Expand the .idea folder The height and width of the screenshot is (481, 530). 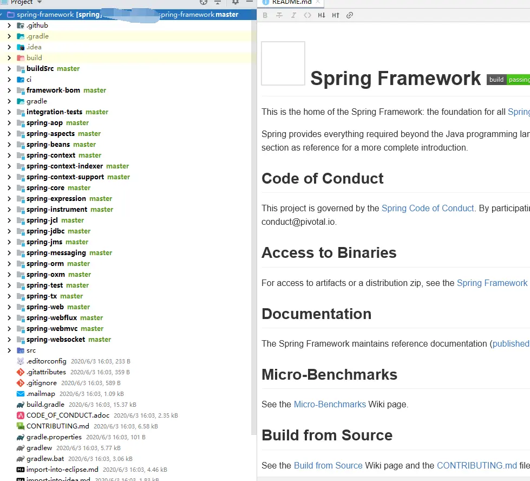tap(9, 47)
